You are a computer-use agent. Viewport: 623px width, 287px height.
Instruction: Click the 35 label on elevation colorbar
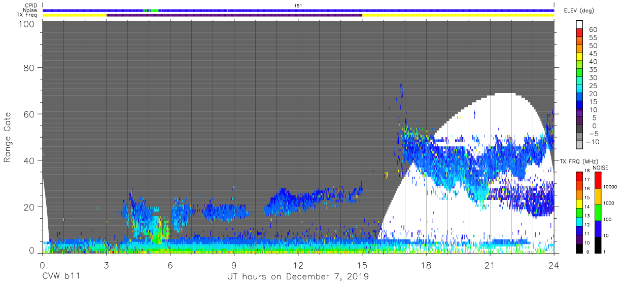point(593,70)
